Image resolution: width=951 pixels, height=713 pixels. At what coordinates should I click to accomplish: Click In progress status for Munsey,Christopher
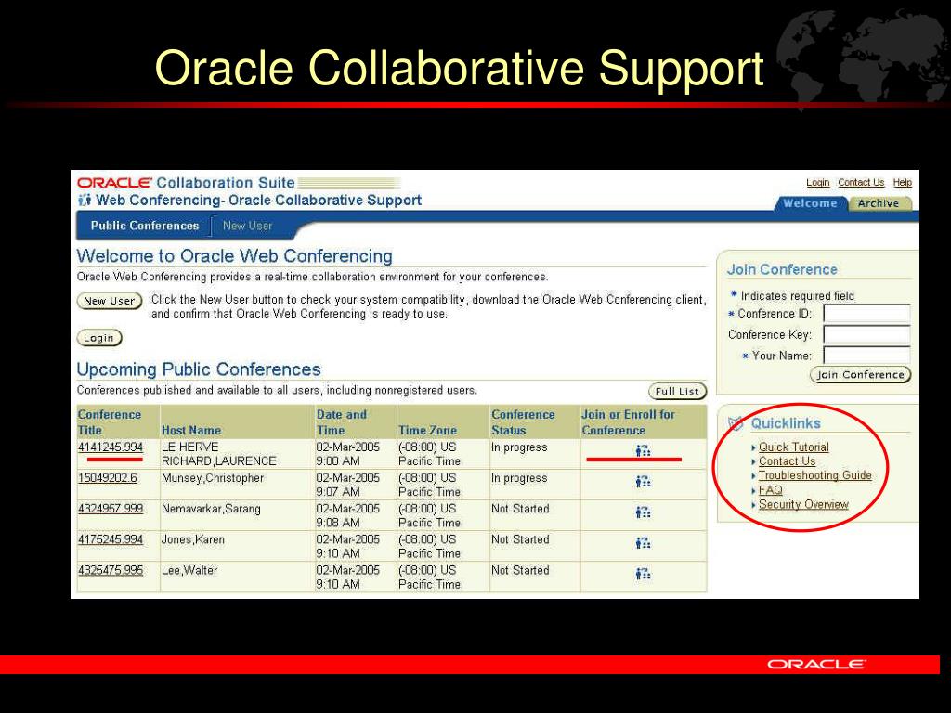point(519,478)
